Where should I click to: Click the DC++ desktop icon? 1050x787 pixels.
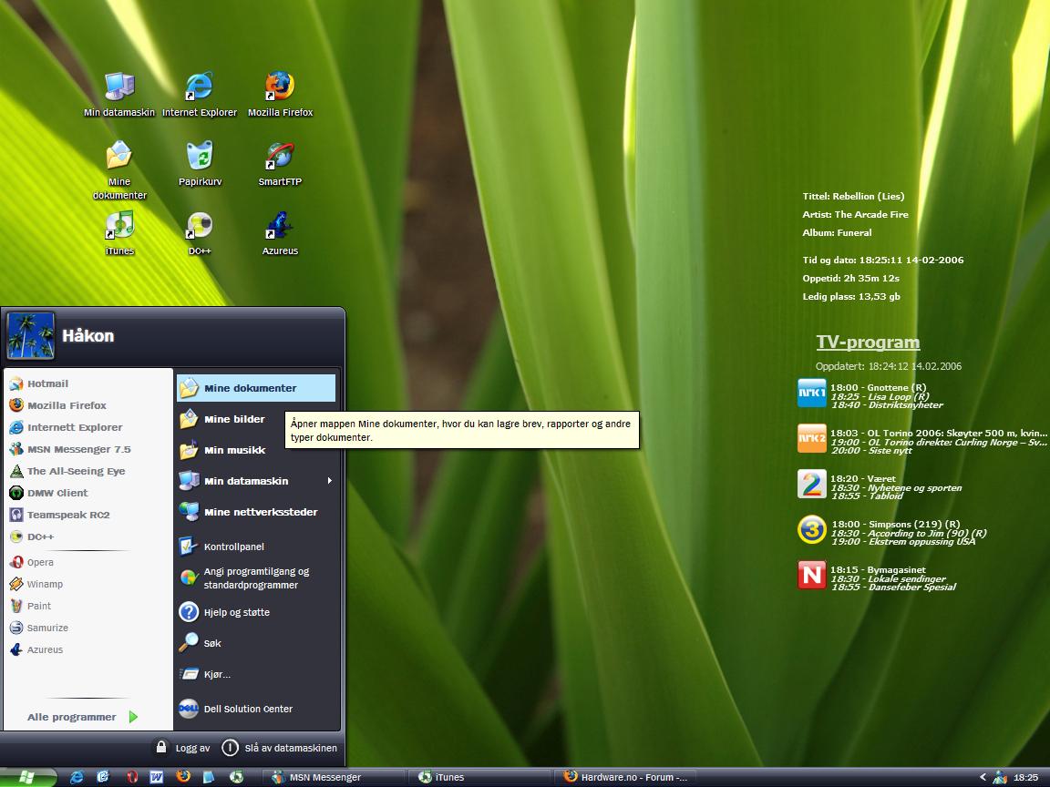click(200, 226)
